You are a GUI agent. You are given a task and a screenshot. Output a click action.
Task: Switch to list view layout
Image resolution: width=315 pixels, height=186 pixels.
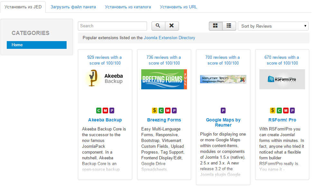pyautogui.click(x=229, y=26)
